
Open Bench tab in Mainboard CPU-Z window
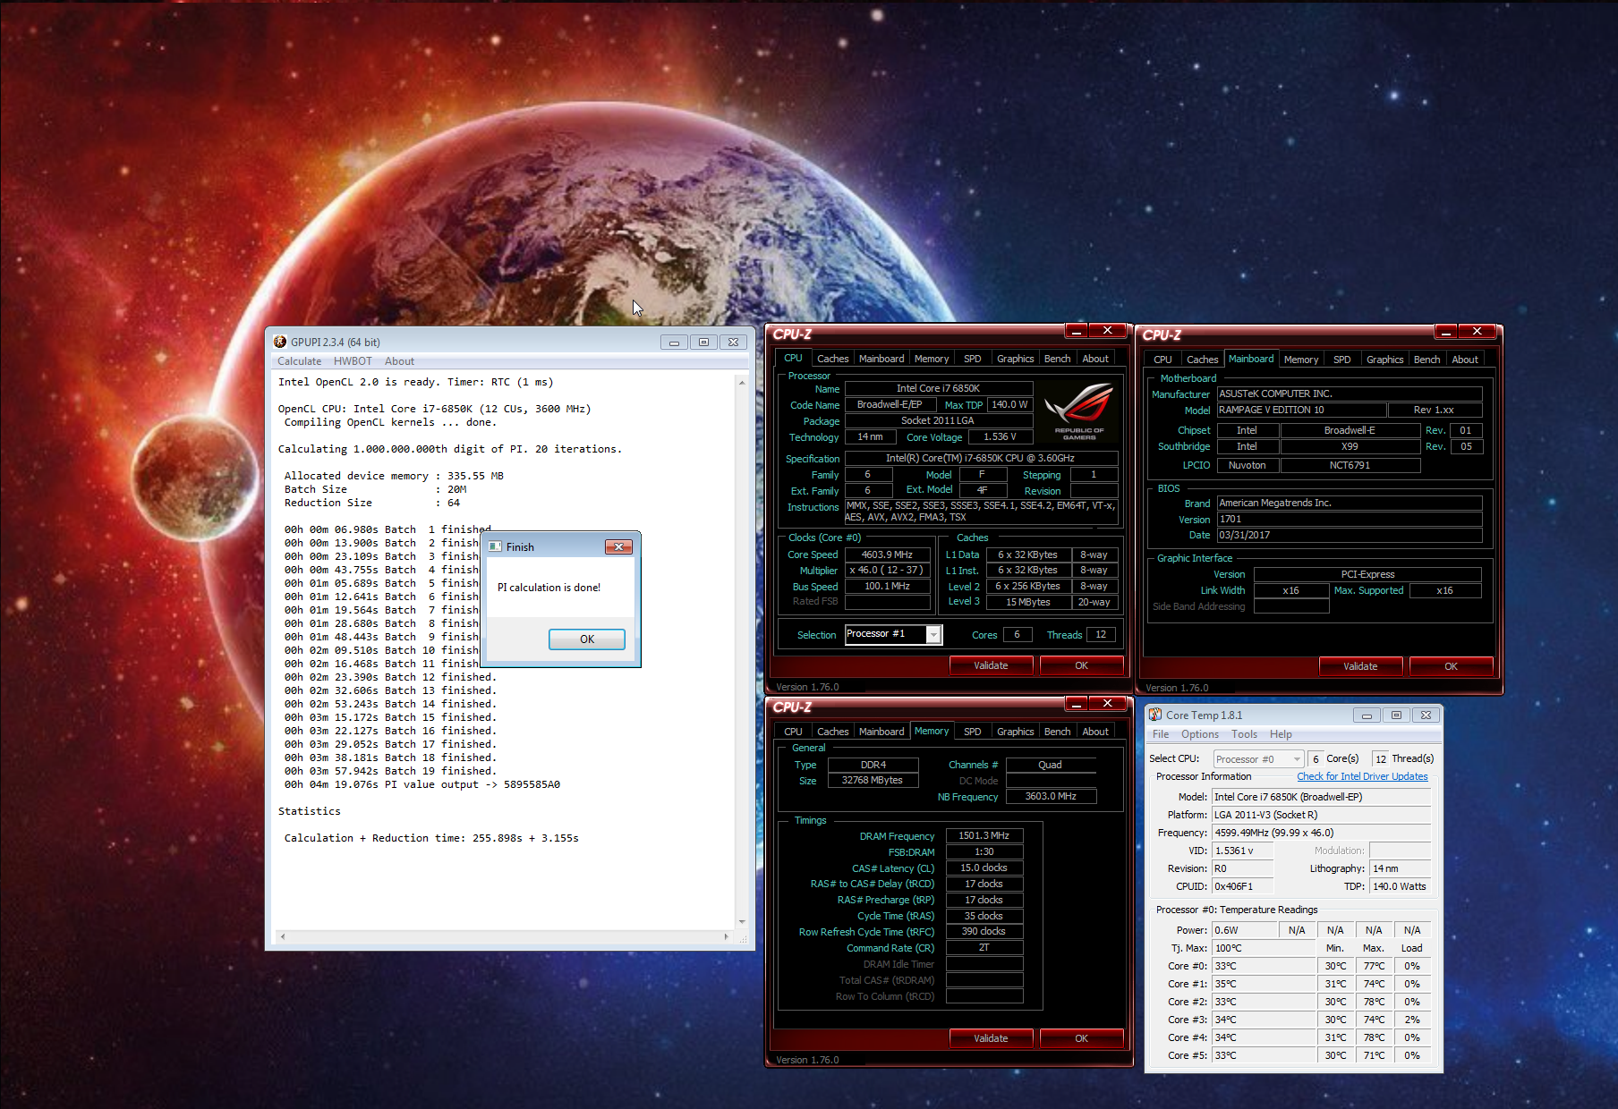click(1427, 360)
